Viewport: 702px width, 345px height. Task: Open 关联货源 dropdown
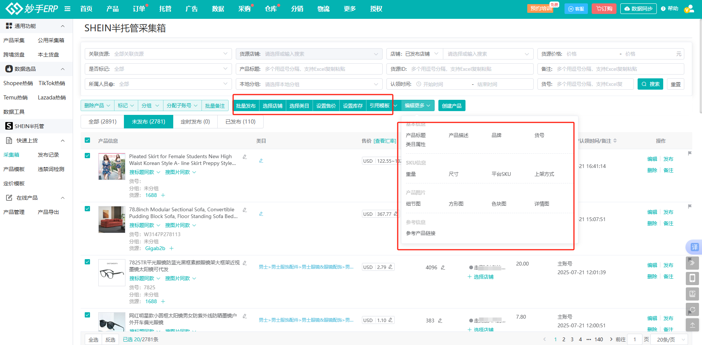158,54
